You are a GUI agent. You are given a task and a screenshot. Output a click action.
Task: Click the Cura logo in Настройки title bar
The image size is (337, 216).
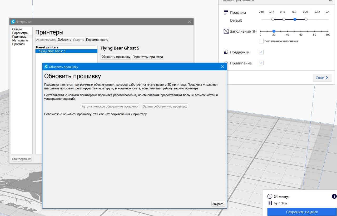13,22
